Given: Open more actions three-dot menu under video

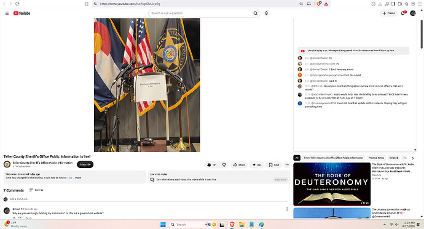Looking at the screenshot, I should tap(287, 165).
